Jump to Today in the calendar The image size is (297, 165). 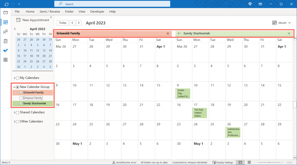[63, 23]
